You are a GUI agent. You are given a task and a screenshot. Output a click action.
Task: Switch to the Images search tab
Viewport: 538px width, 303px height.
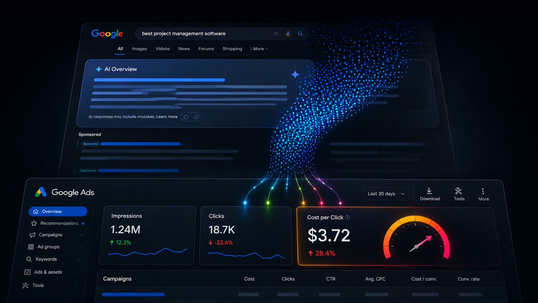(140, 49)
